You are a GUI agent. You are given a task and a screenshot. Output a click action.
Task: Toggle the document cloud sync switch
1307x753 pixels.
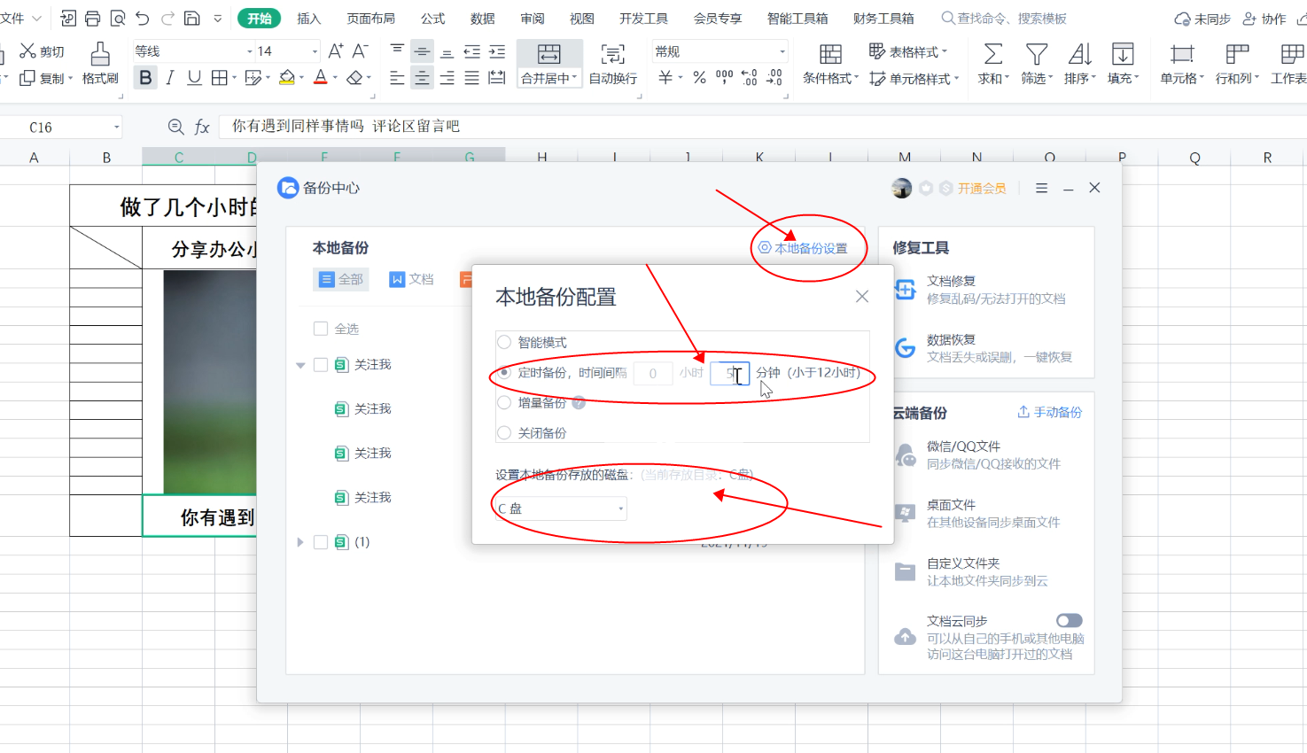click(x=1069, y=620)
